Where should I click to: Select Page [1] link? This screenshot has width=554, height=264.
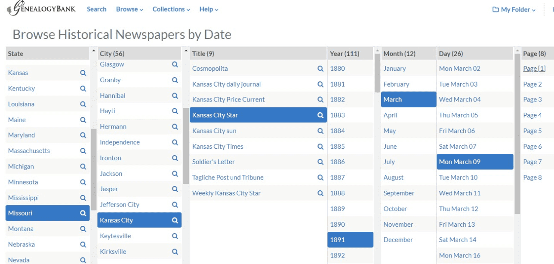[x=534, y=69]
